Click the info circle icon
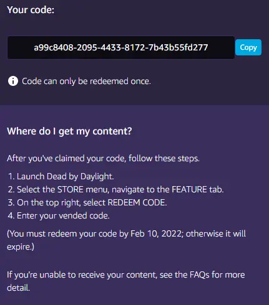269x305 pixels. coord(13,81)
